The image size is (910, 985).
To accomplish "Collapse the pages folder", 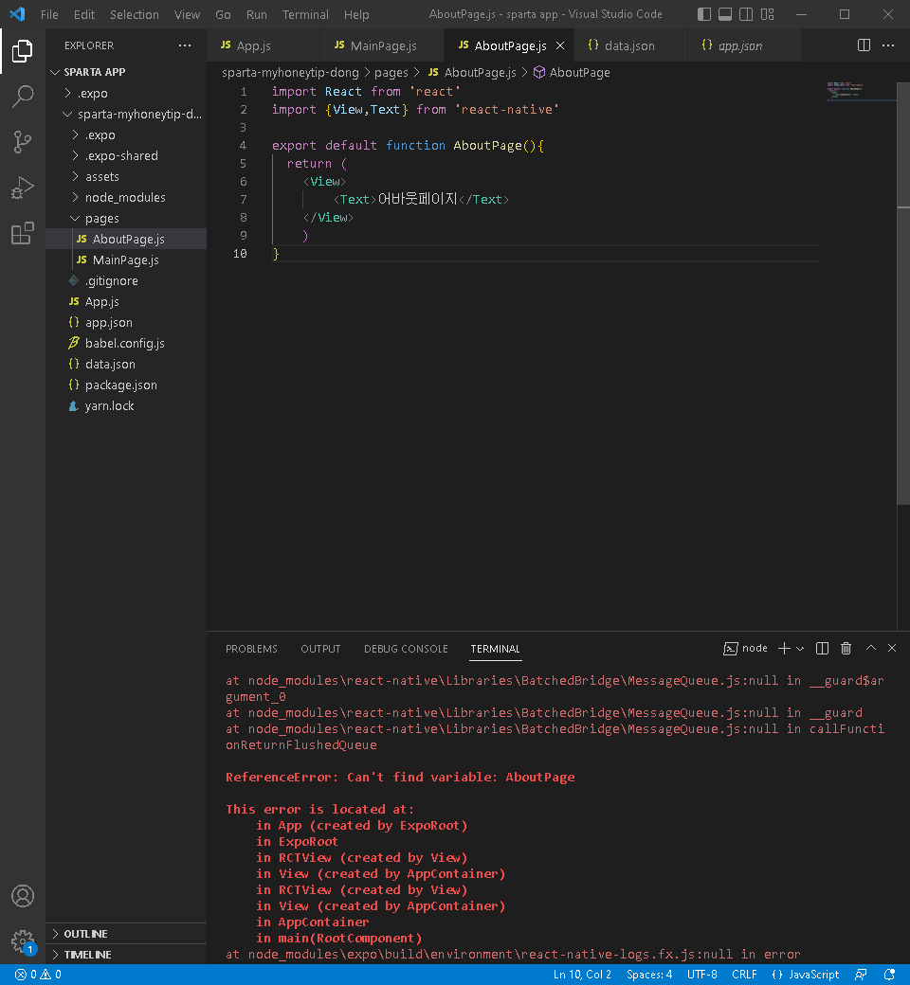I will click(x=126, y=218).
